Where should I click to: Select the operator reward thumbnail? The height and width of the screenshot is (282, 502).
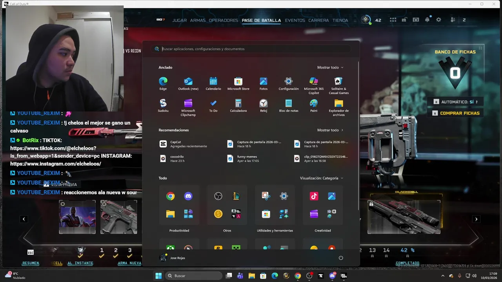pos(77,217)
